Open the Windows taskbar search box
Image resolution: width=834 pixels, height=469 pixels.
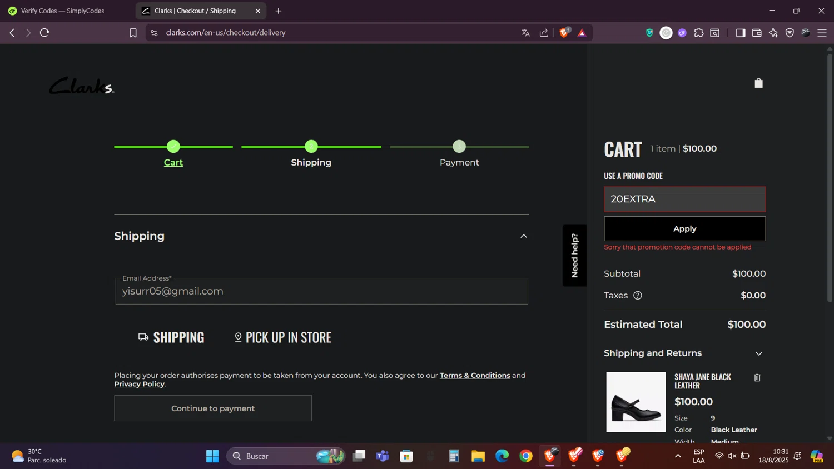[286, 456]
